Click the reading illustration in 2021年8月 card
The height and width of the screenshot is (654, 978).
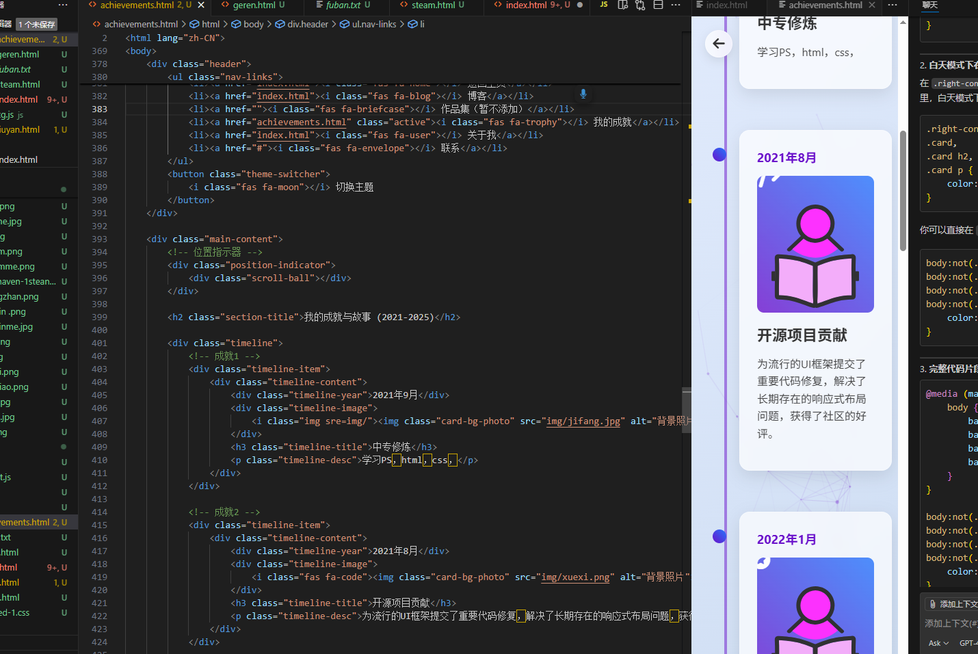[815, 244]
